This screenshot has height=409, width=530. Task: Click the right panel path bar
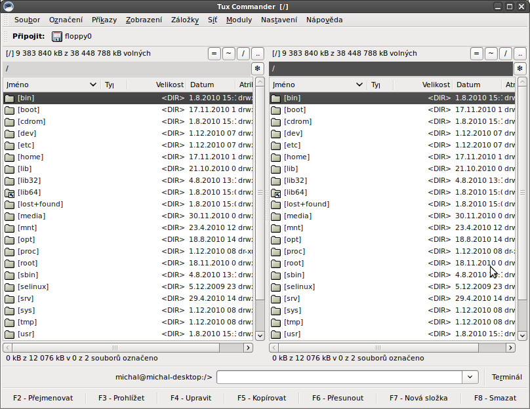tap(391, 69)
